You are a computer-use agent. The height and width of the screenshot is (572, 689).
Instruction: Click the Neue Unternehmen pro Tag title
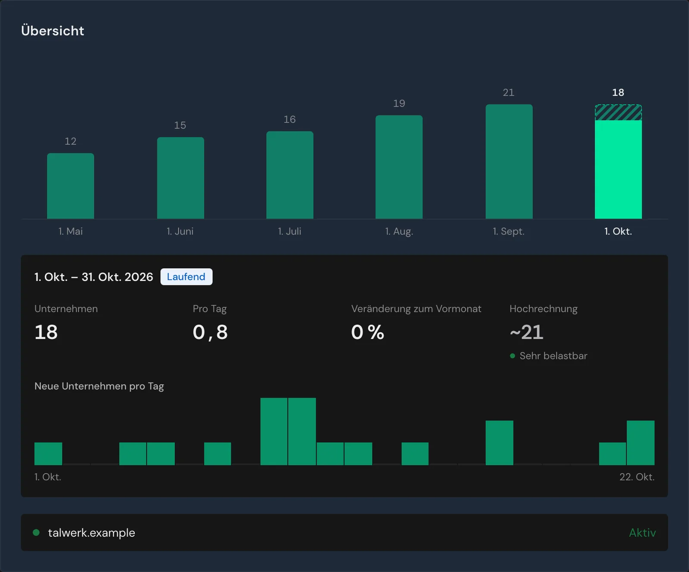[x=99, y=386]
